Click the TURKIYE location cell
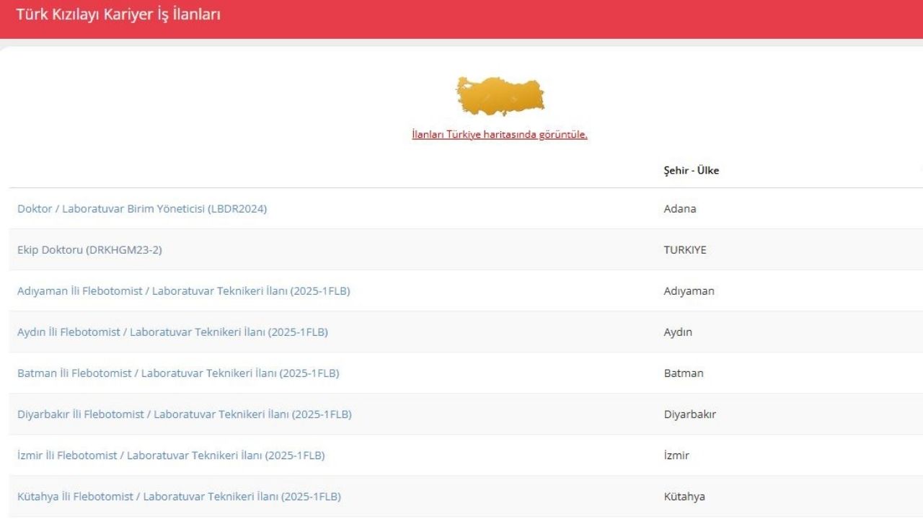The image size is (923, 519). click(x=685, y=250)
